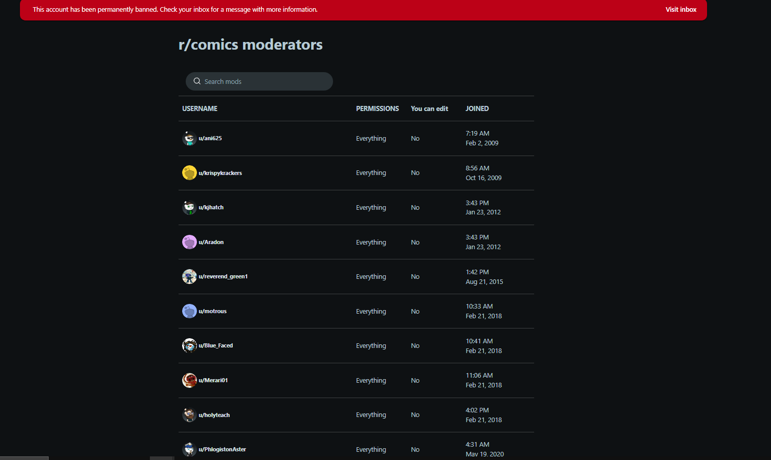Viewport: 771px width, 460px height.
Task: Click the 10:41 AM join time for u/Blue_Faced
Action: 479,341
